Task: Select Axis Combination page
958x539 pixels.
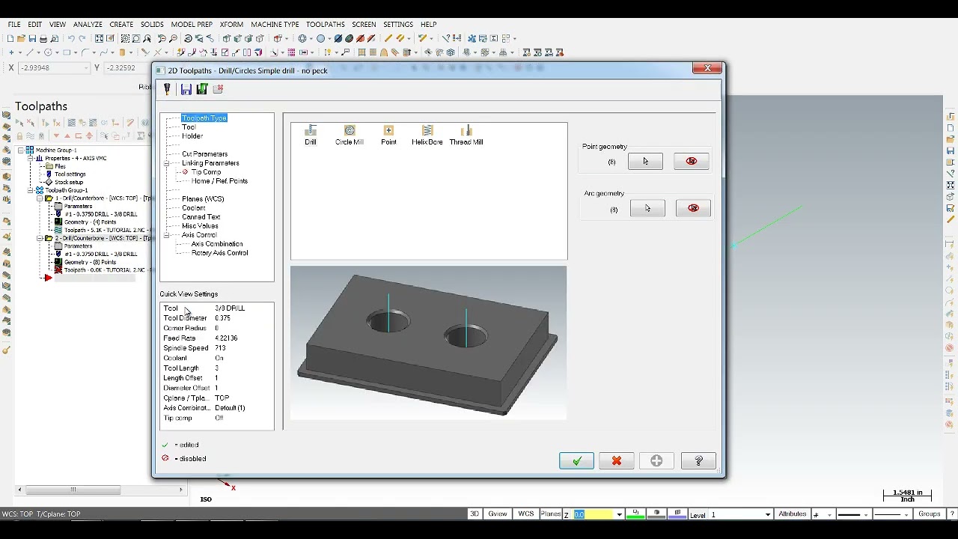Action: 217,244
